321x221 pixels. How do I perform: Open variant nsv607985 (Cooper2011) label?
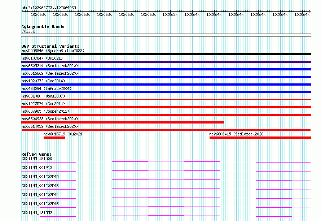pyautogui.click(x=45, y=111)
